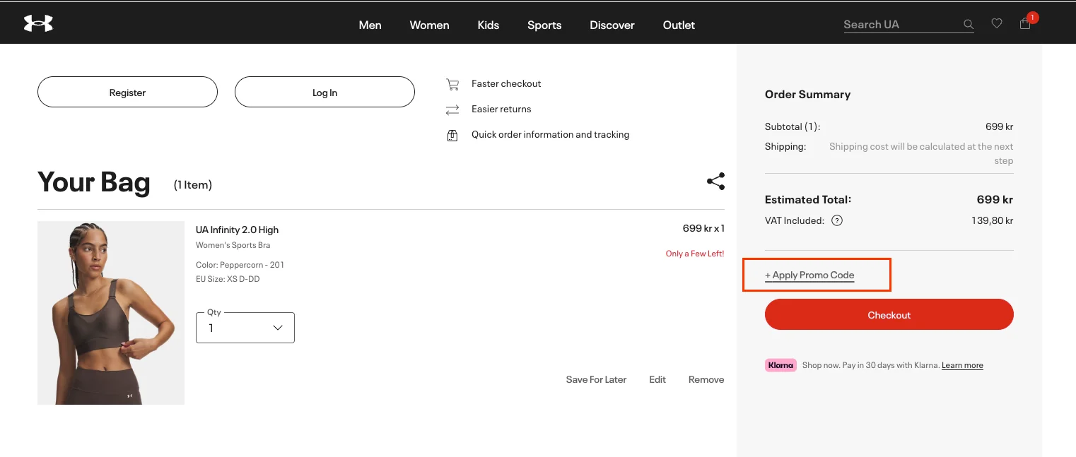
Task: Open the Outlet menu
Action: [679, 25]
